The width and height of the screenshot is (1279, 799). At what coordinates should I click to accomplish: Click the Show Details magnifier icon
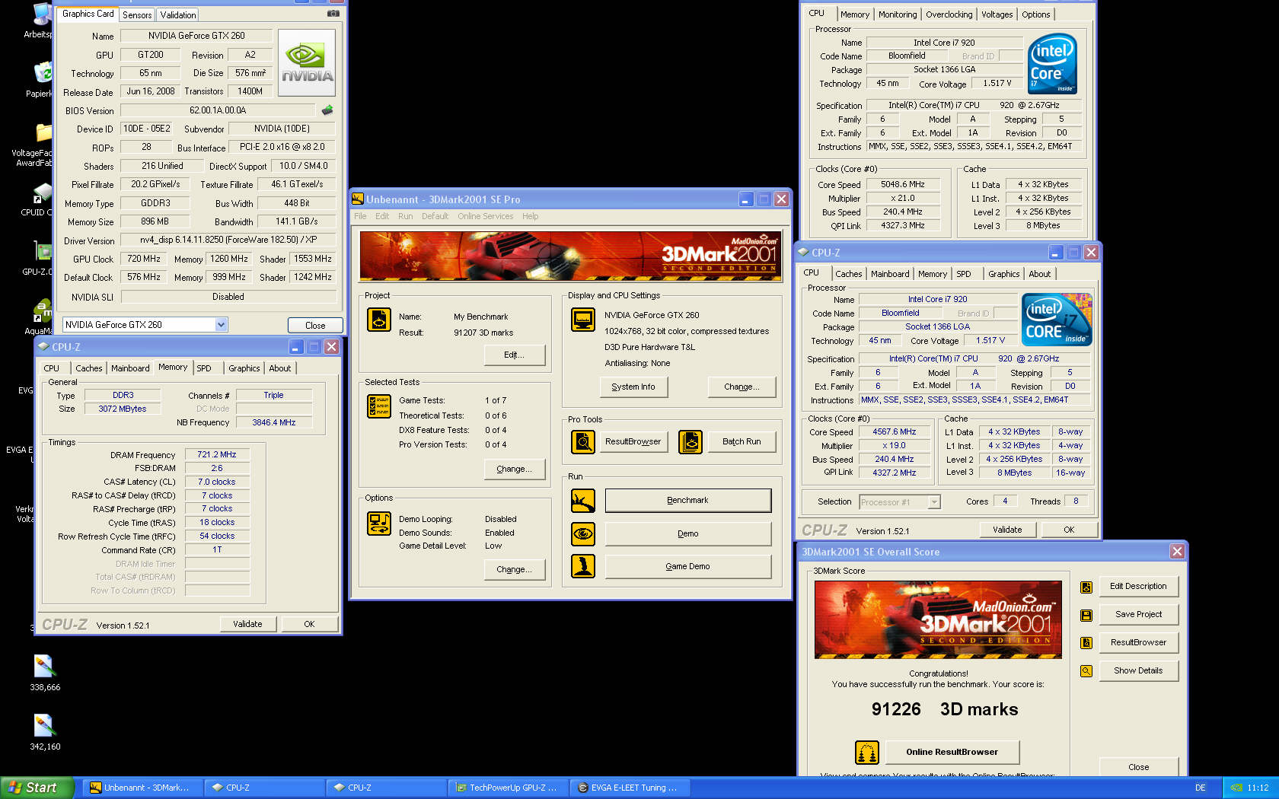1086,671
